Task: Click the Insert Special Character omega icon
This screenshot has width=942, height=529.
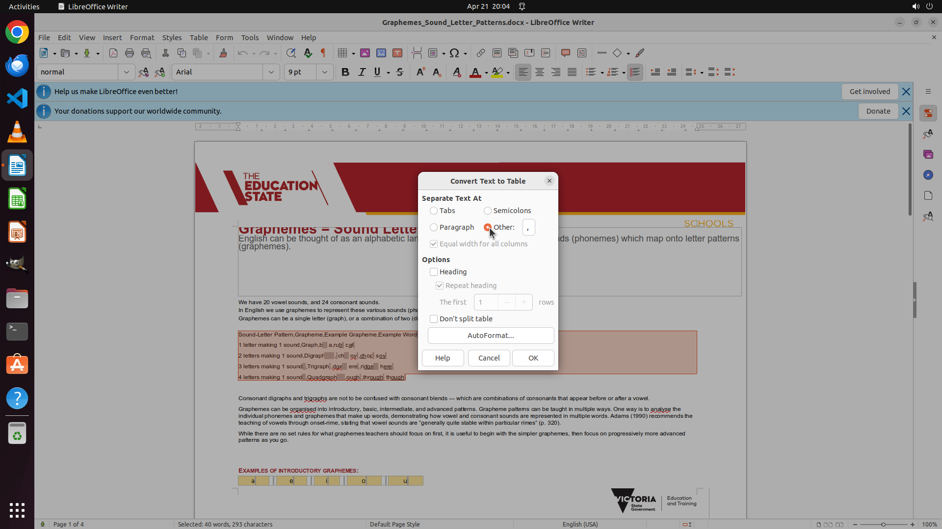Action: point(454,53)
